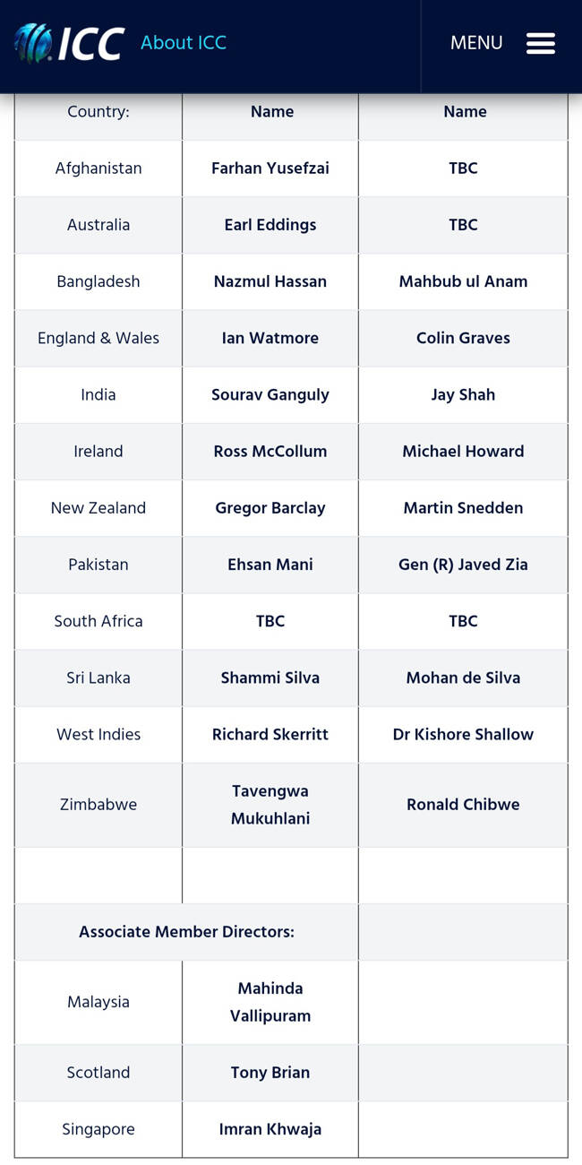Select Associate Member Directors heading
This screenshot has height=1165, width=582.
(x=186, y=931)
